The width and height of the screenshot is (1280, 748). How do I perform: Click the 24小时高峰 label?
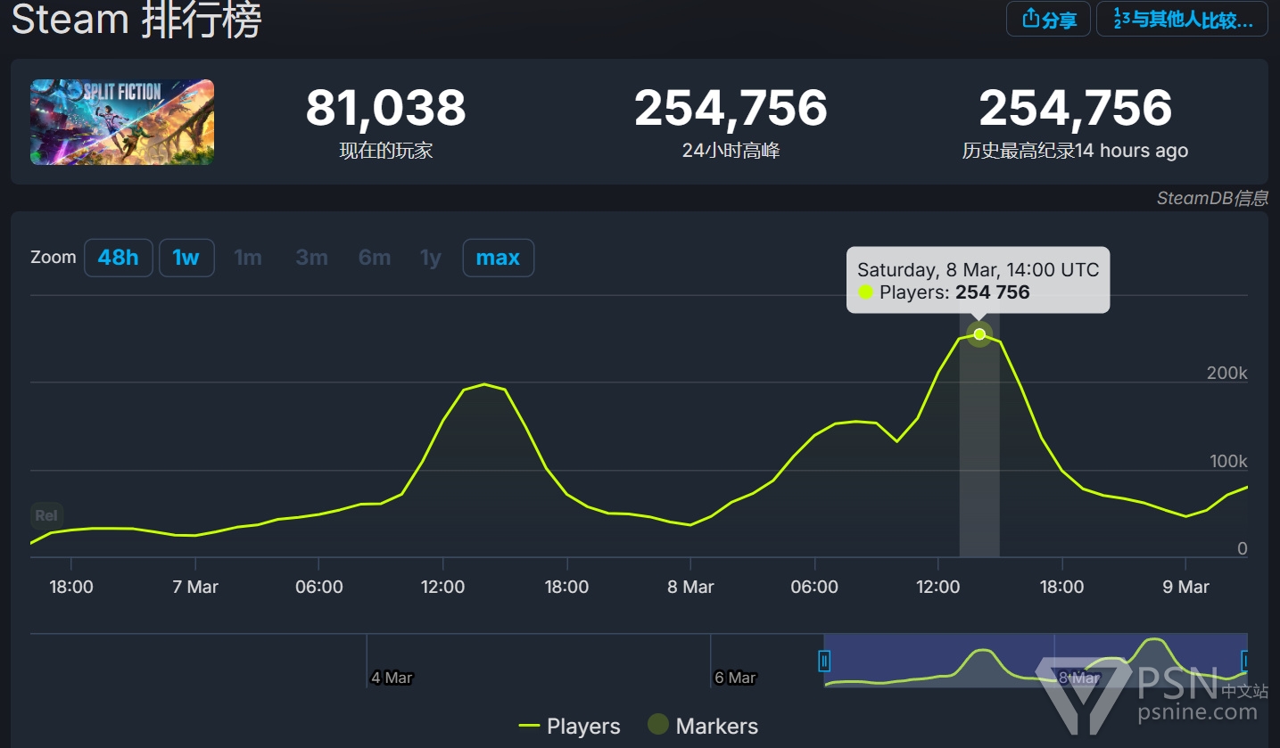(731, 151)
